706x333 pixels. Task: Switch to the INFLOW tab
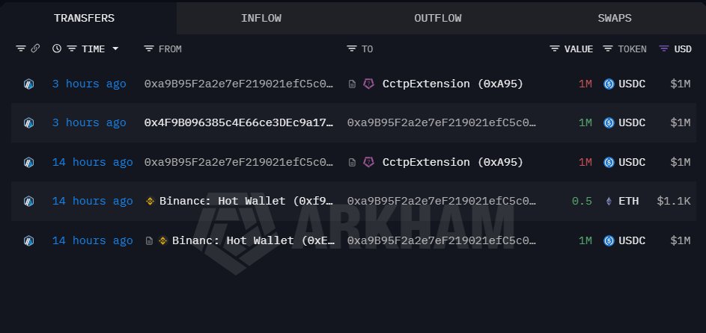[261, 18]
